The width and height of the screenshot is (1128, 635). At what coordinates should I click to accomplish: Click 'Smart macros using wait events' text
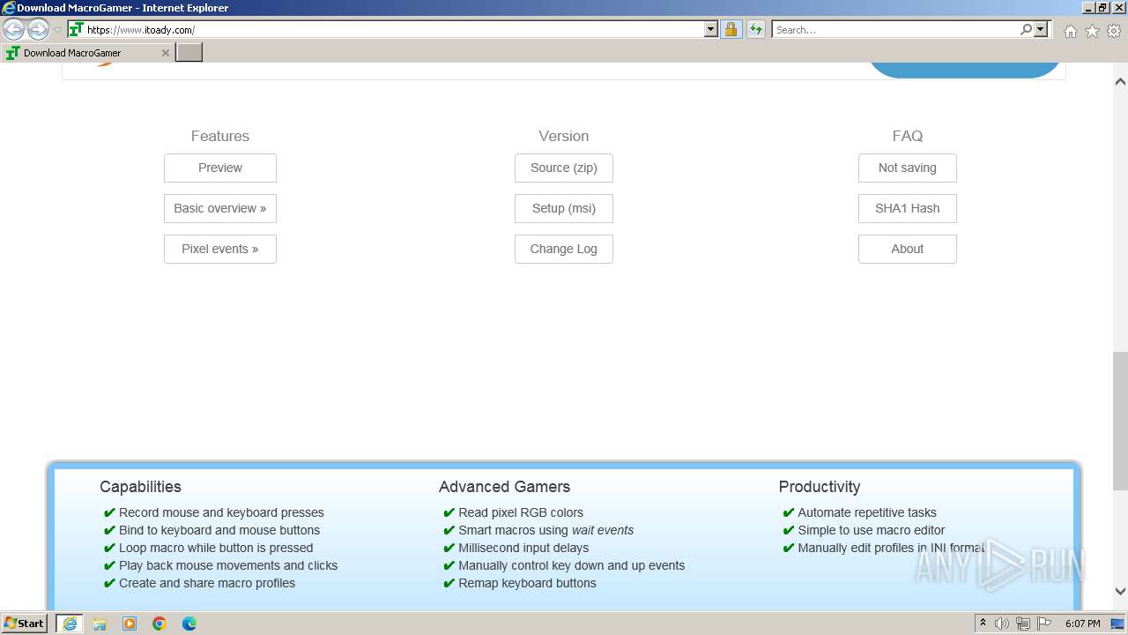[545, 530]
